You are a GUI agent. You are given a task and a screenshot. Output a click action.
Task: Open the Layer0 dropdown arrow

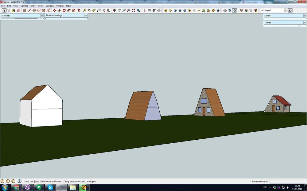pos(286,10)
